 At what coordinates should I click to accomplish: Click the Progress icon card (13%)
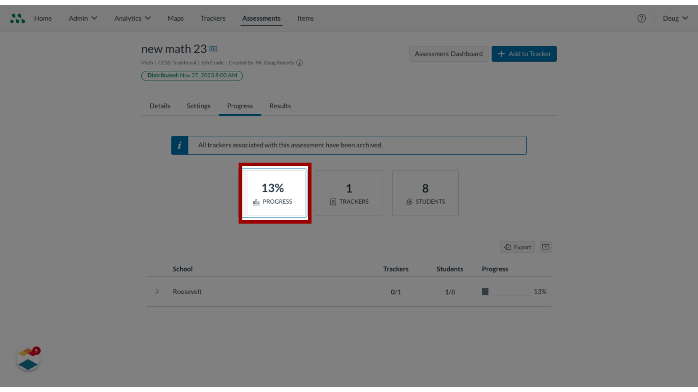272,193
